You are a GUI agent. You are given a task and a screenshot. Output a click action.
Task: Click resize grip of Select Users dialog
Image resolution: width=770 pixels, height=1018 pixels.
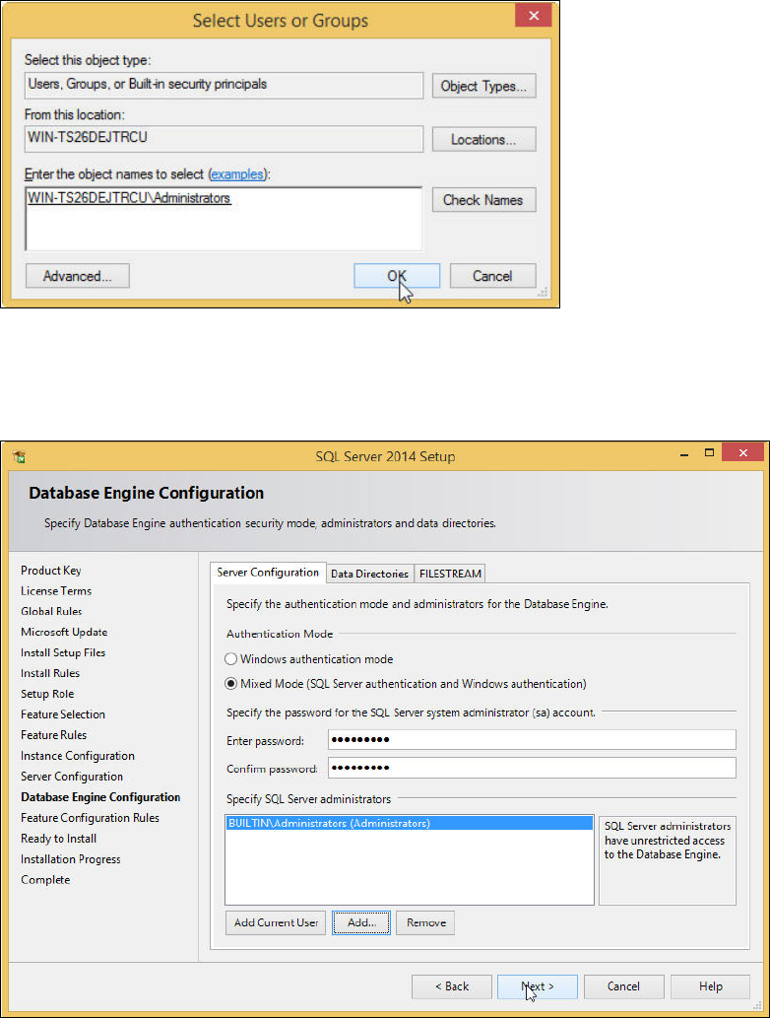click(x=544, y=293)
